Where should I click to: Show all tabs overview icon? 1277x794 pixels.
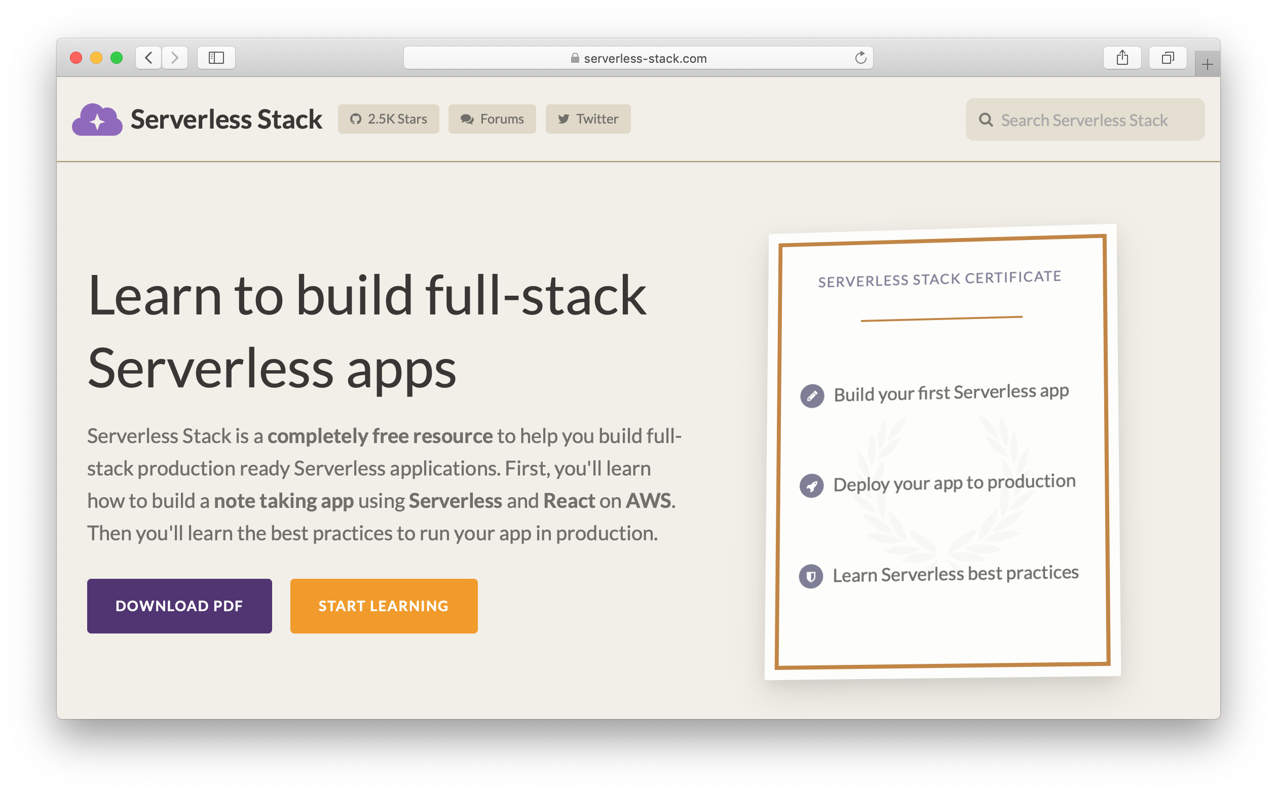point(1168,58)
